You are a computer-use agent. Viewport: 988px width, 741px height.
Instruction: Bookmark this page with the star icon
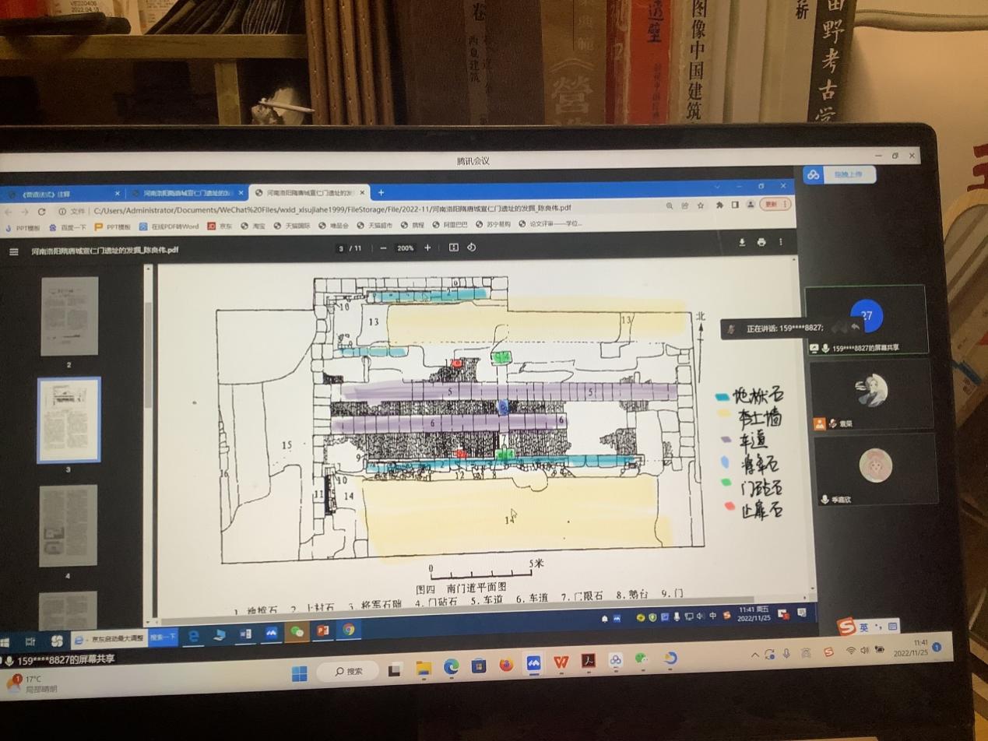[x=701, y=205]
